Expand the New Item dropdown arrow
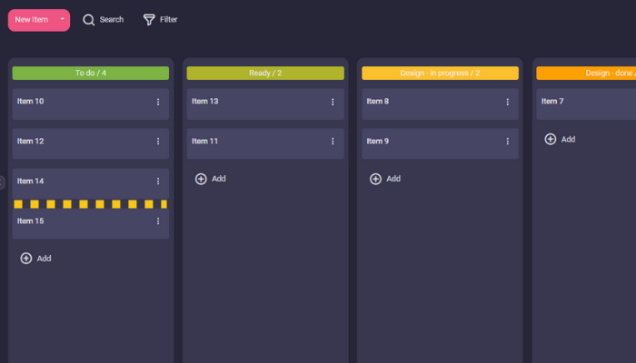636x363 pixels. pyautogui.click(x=62, y=19)
